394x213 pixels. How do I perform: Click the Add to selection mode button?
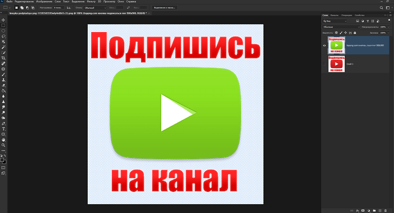tap(22, 8)
